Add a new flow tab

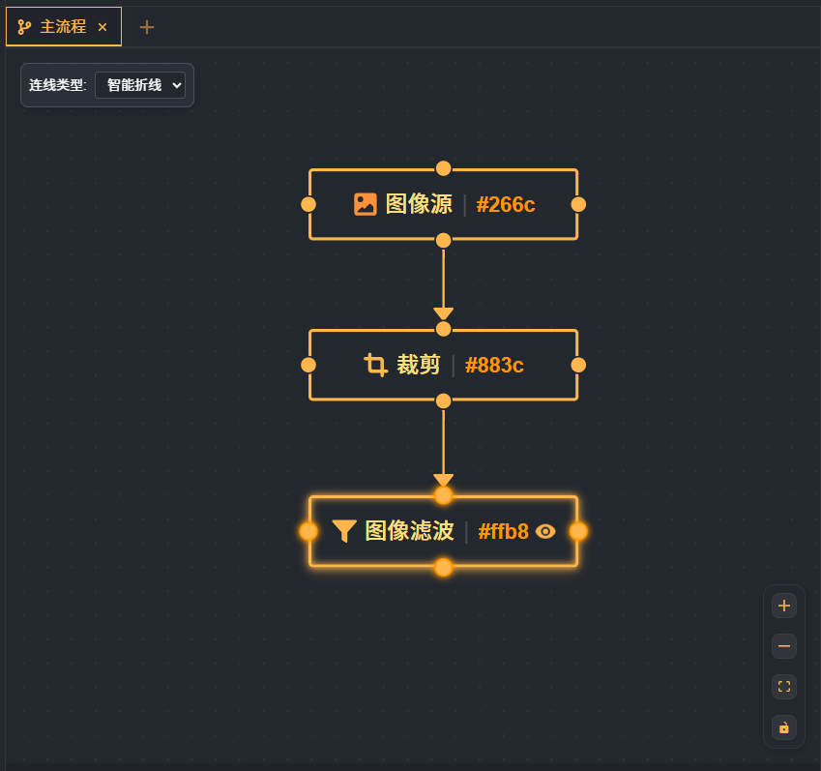[x=147, y=27]
